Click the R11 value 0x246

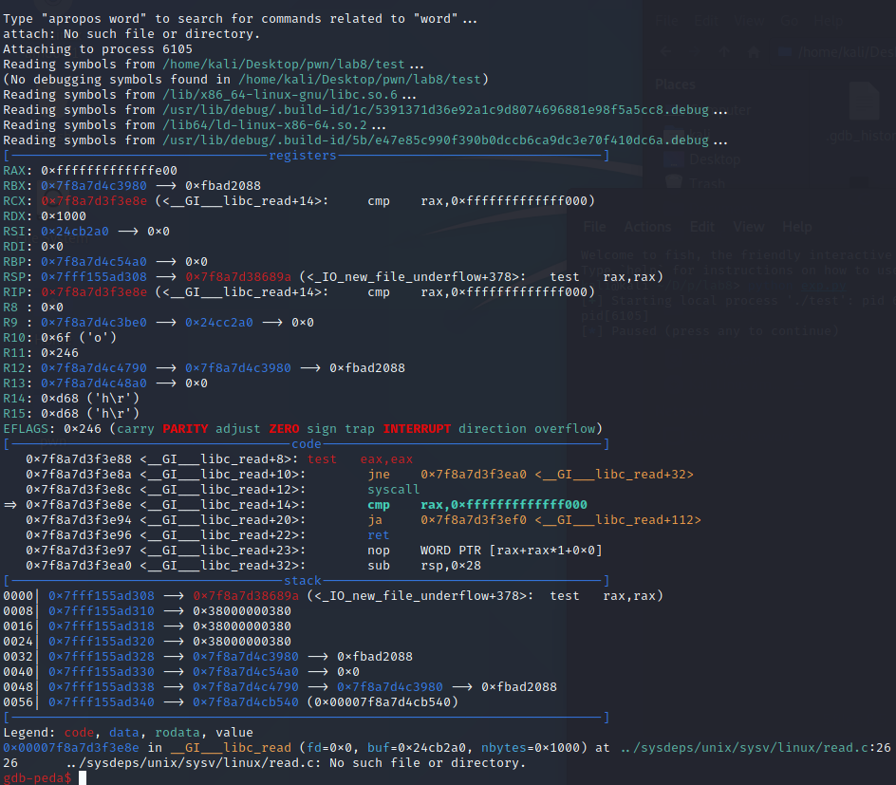click(60, 352)
